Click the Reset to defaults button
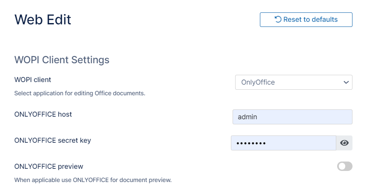 click(x=306, y=20)
